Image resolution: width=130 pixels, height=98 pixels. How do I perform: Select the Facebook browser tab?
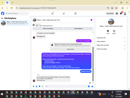pyautogui.click(x=7, y=3)
